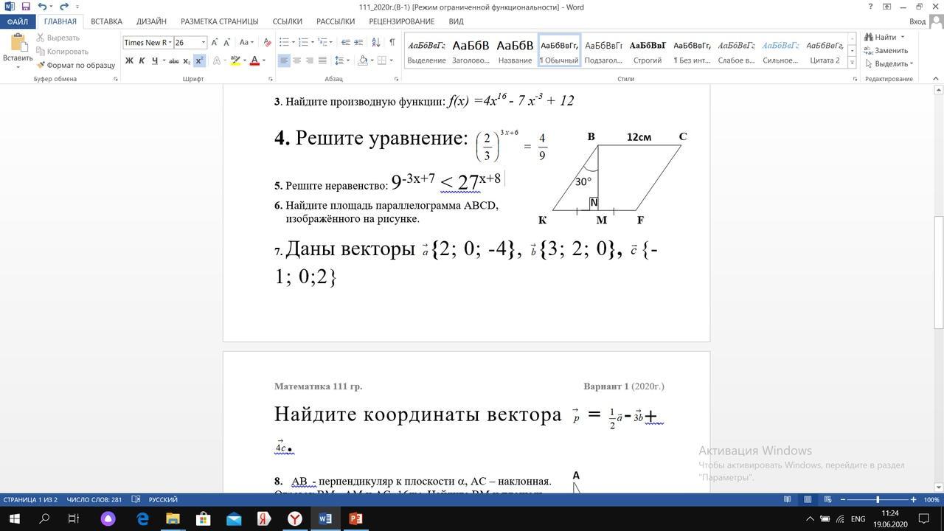Sort the selected text
The height and width of the screenshot is (531, 944).
[x=375, y=42]
